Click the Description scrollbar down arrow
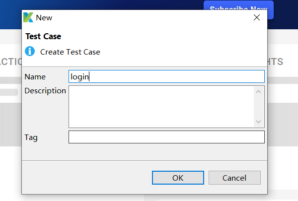This screenshot has width=298, height=201. coord(258,122)
